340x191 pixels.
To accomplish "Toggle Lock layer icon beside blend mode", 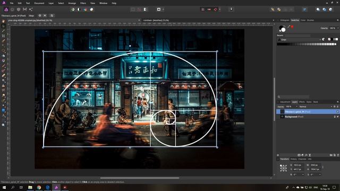I will click(x=338, y=107).
